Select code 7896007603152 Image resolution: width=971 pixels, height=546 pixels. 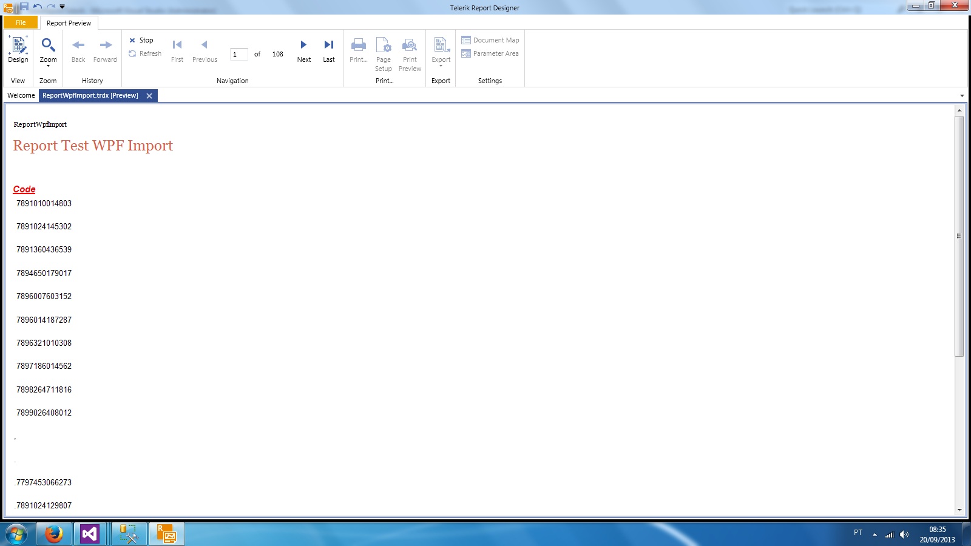(44, 296)
